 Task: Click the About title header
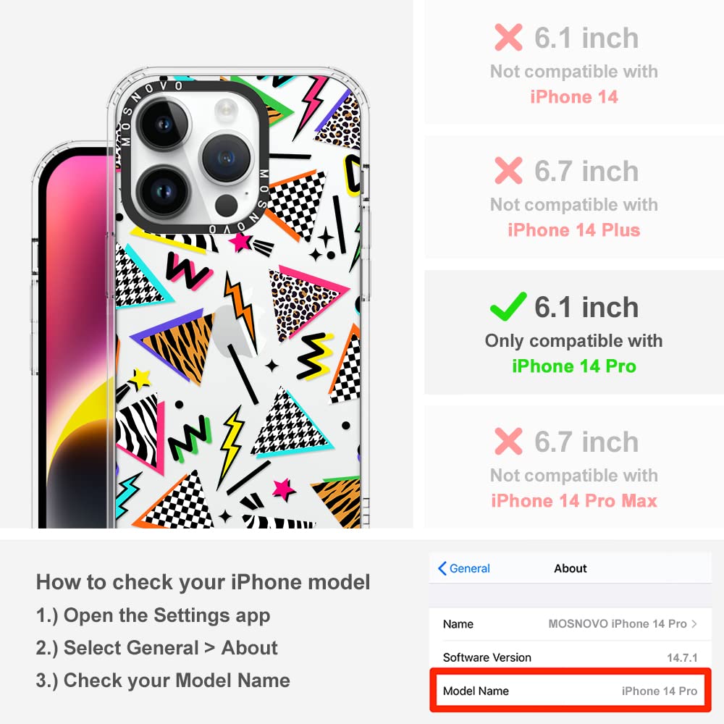tap(571, 568)
